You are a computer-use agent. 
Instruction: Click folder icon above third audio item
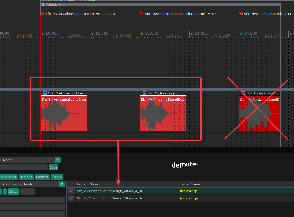pos(243,93)
